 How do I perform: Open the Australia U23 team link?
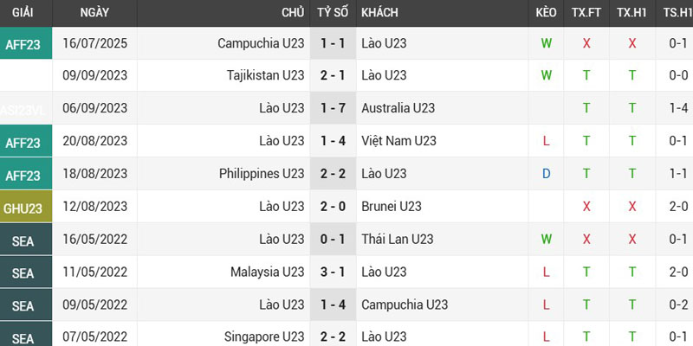[x=398, y=108]
